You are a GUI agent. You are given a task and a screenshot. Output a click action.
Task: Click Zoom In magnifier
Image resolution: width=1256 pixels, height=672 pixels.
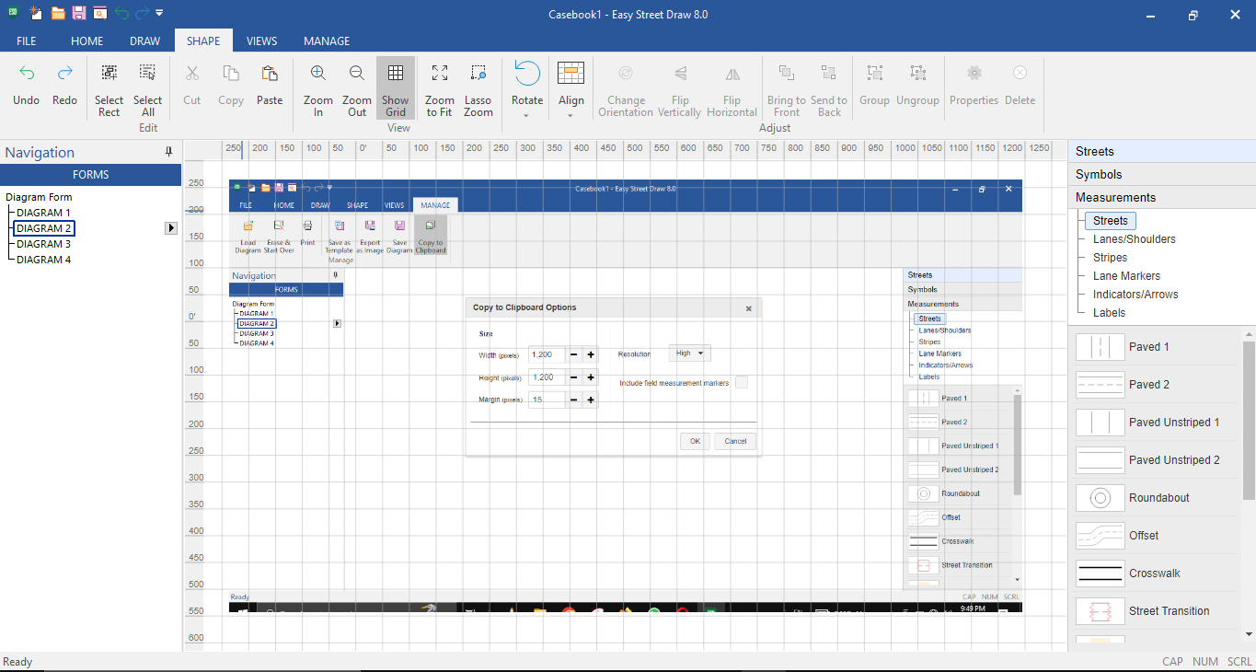pyautogui.click(x=318, y=90)
